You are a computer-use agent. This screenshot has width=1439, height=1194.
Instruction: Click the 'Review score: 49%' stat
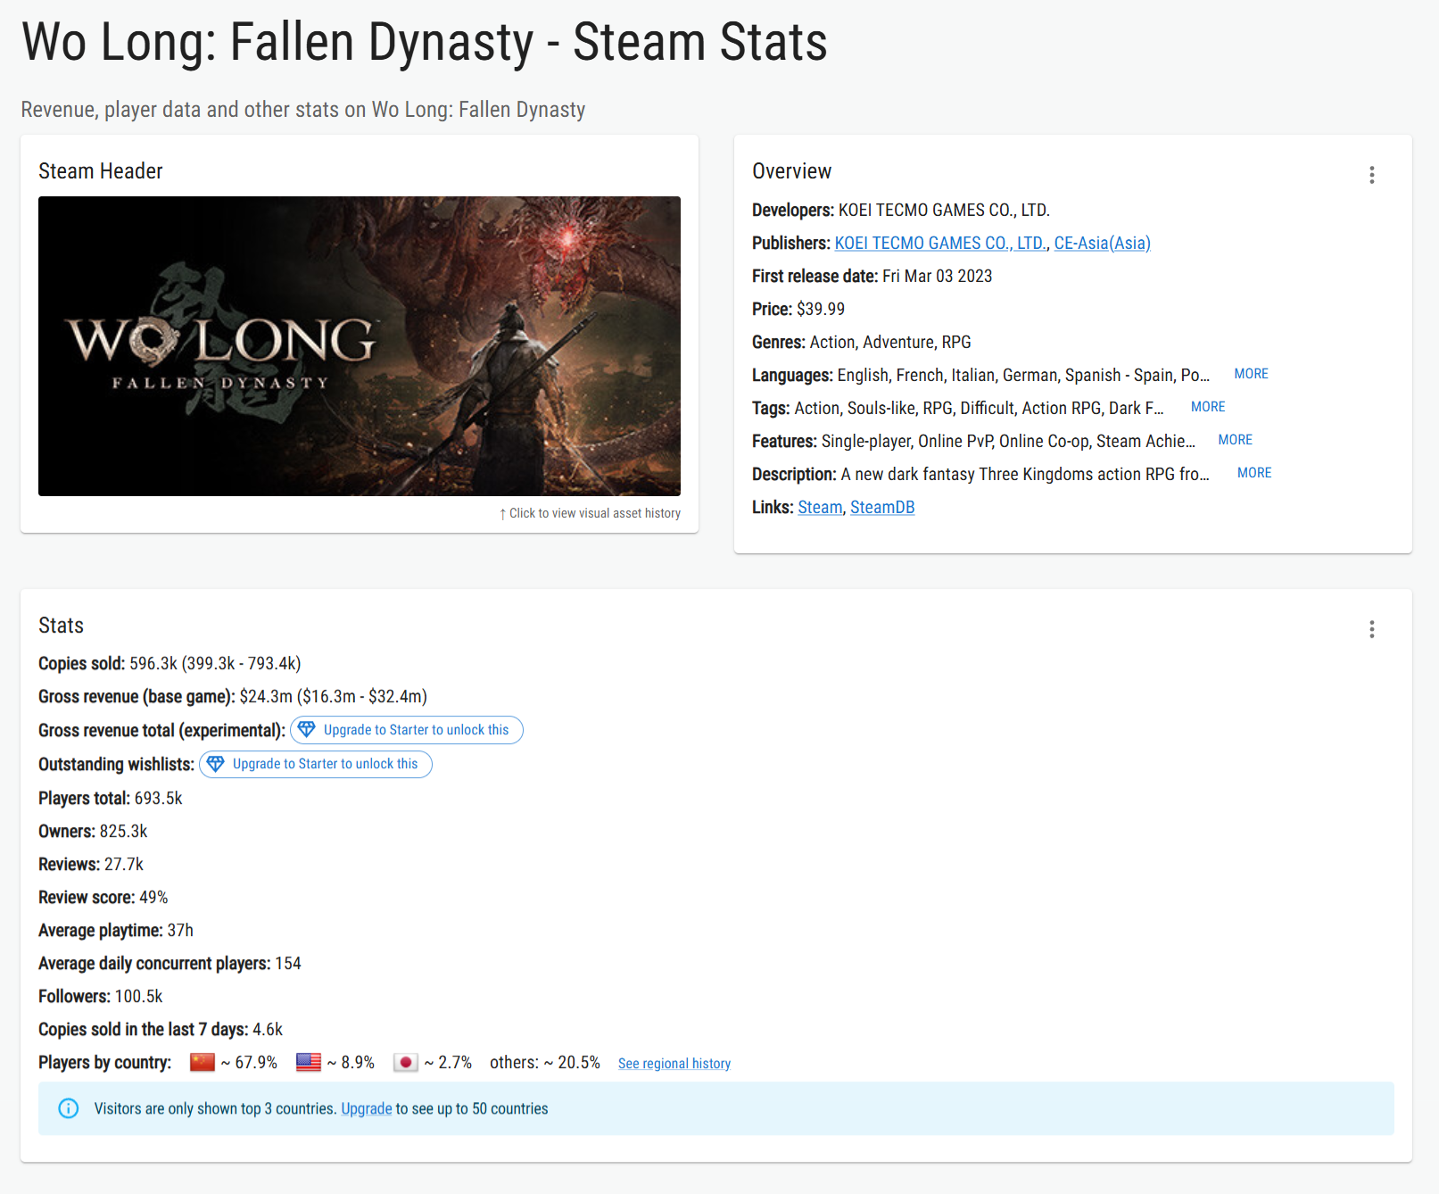coord(103,897)
